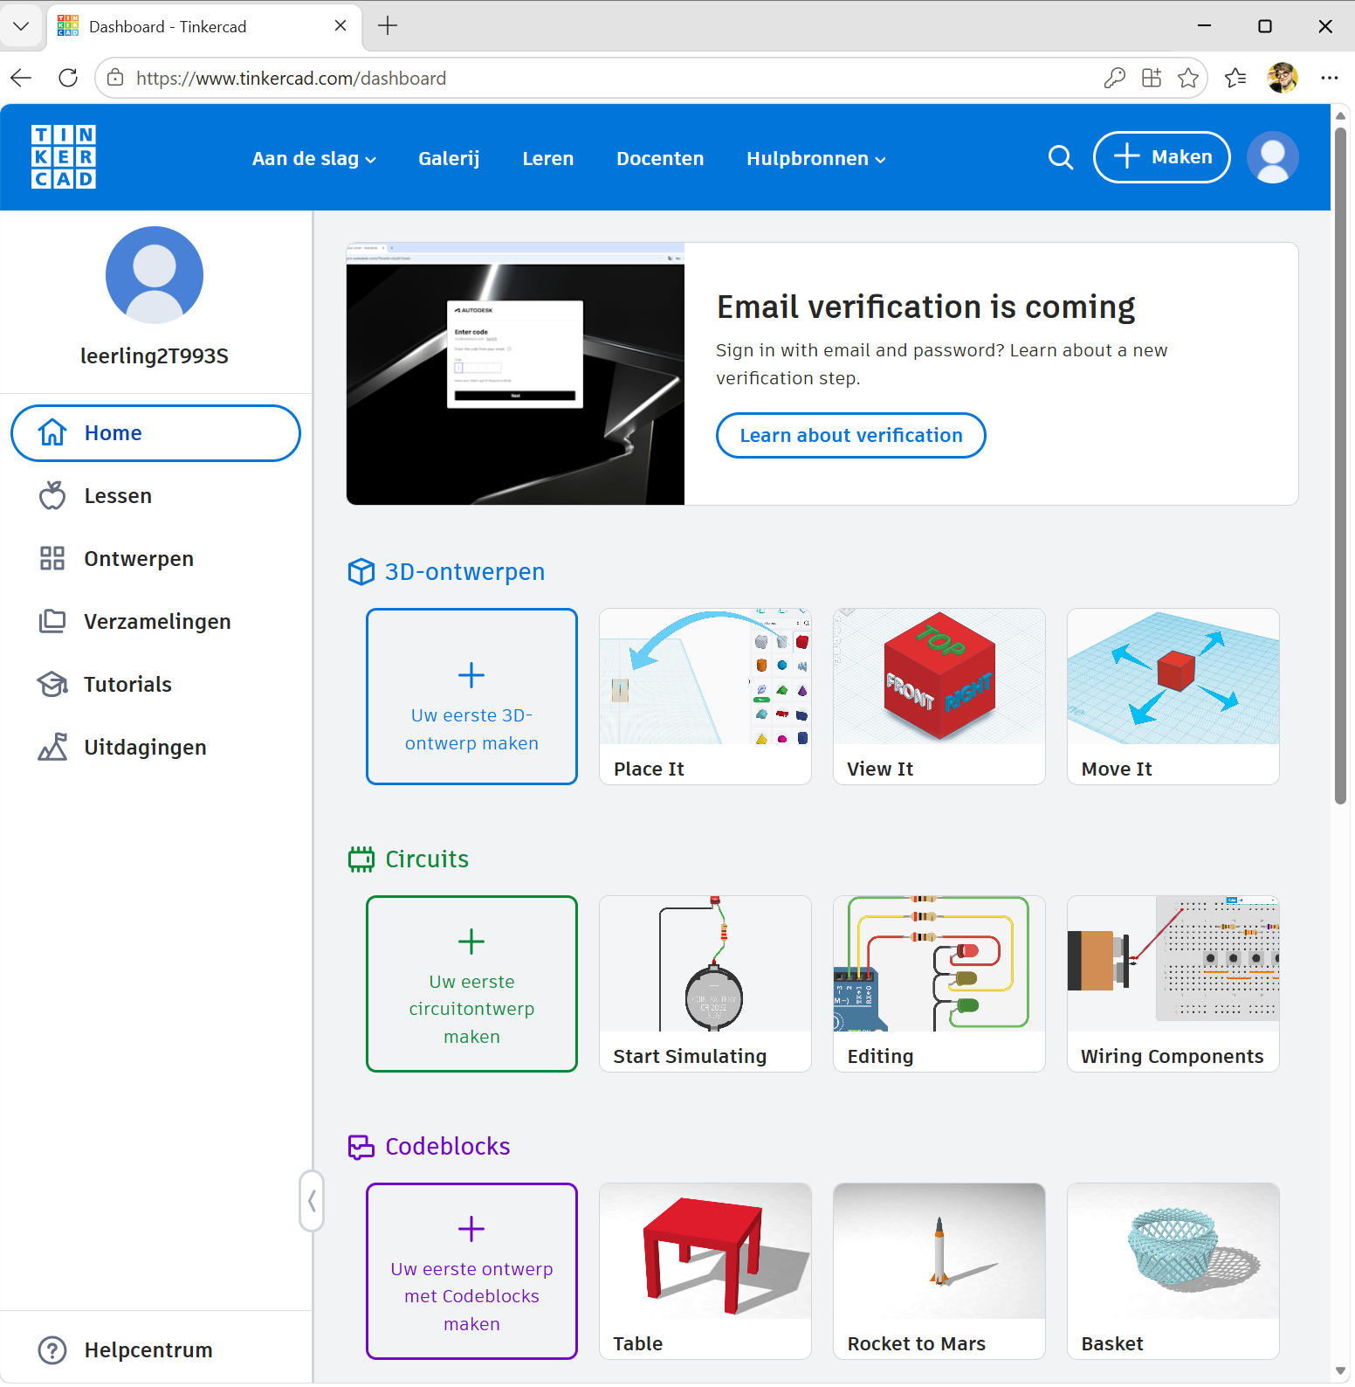Go back with the browser back arrow

[22, 78]
